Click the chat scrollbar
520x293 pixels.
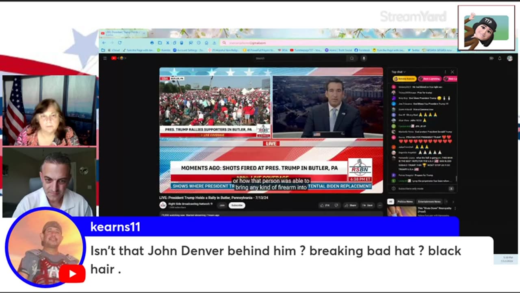pyautogui.click(x=456, y=179)
